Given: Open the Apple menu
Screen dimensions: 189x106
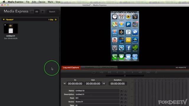Looking at the screenshot, I should (4, 2).
